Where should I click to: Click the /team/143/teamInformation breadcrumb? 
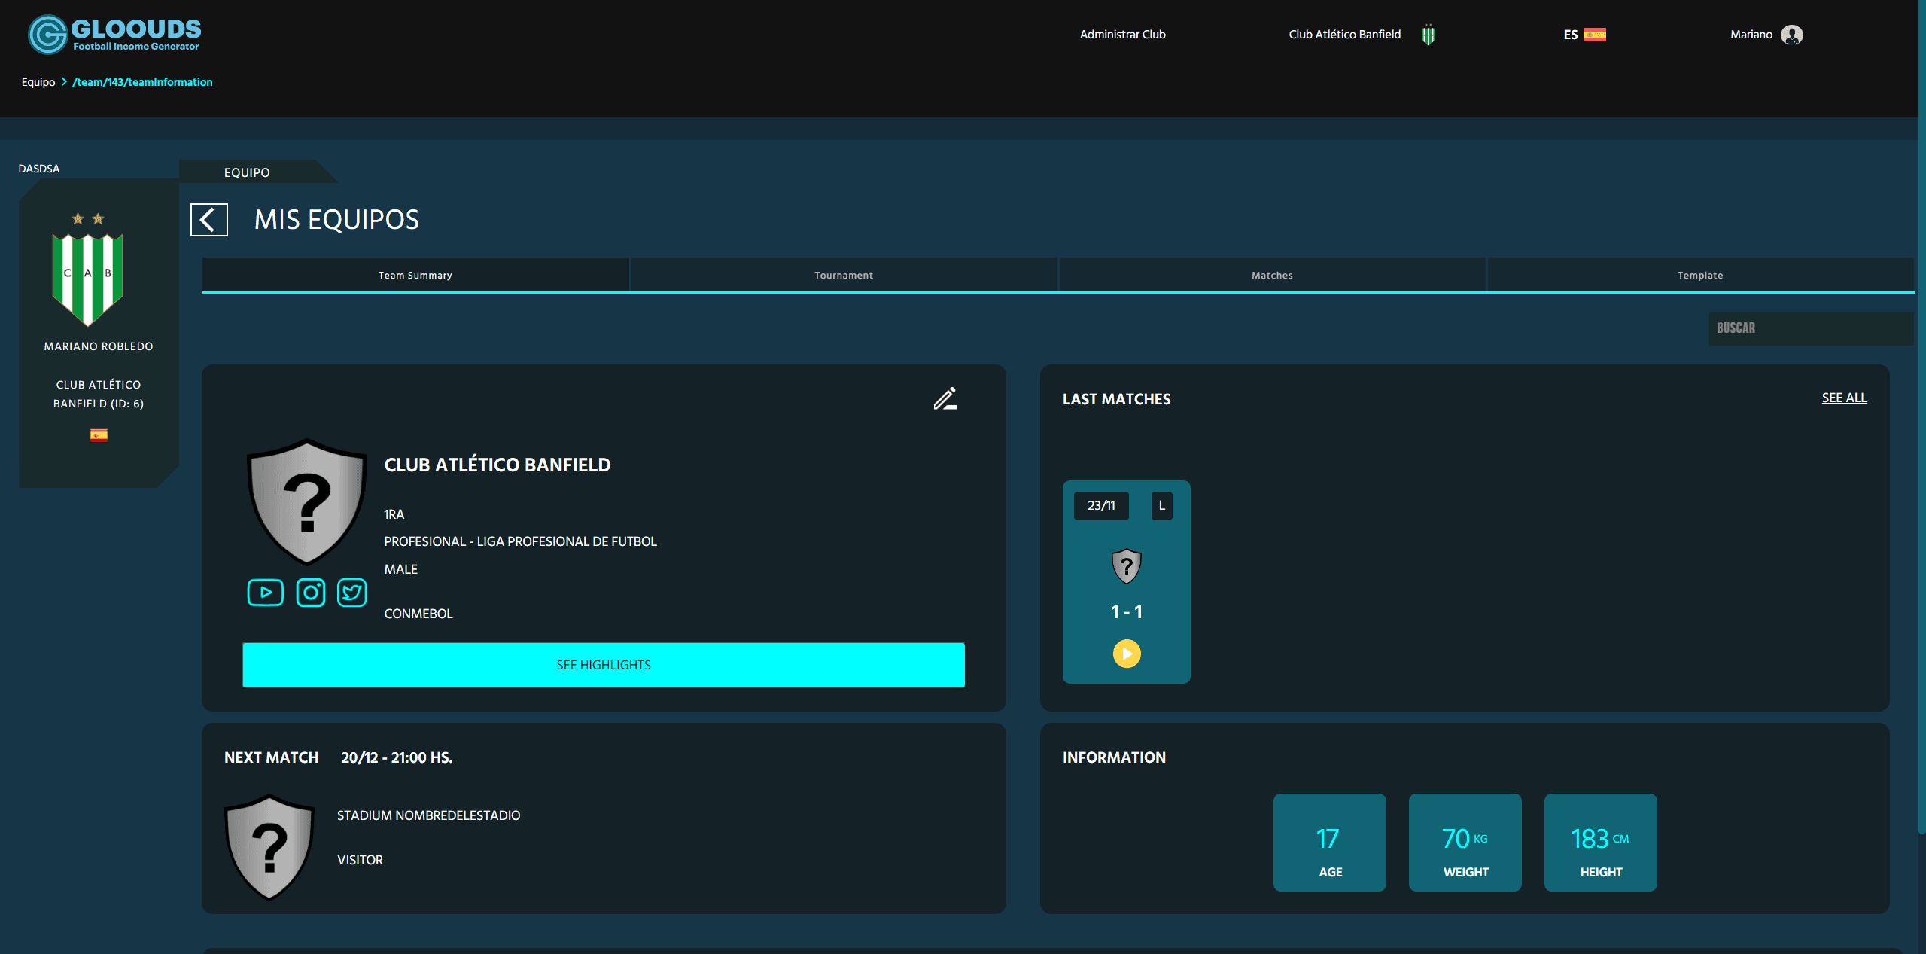coord(142,82)
